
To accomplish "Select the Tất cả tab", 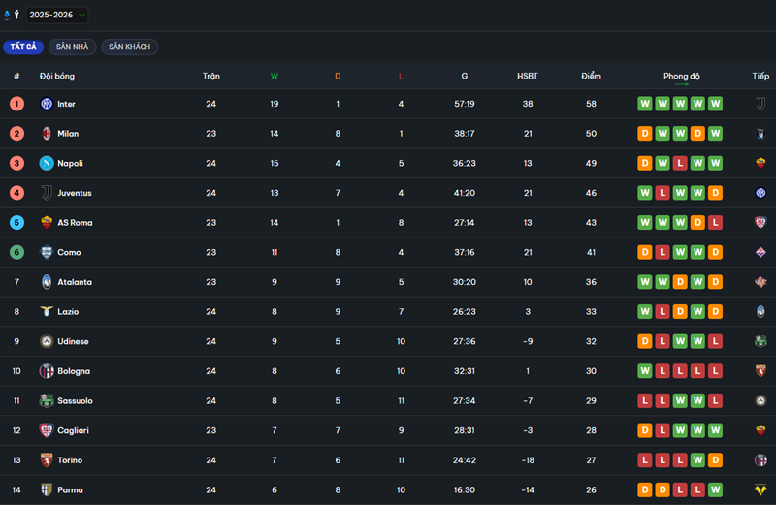I will tap(23, 47).
